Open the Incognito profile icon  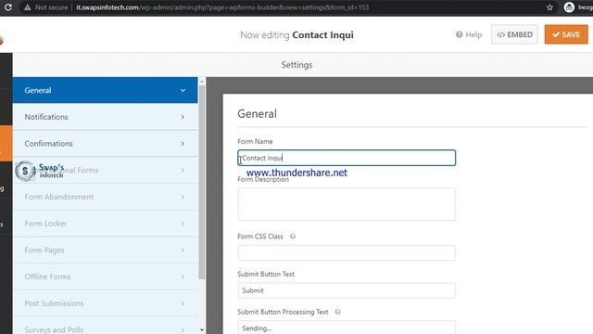click(569, 7)
